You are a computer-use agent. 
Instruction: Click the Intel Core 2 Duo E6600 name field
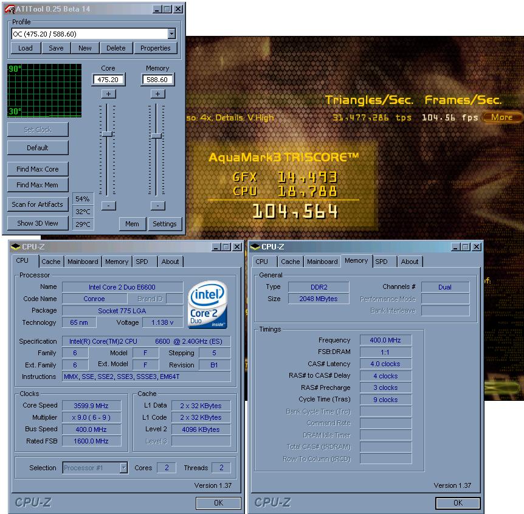pyautogui.click(x=122, y=287)
